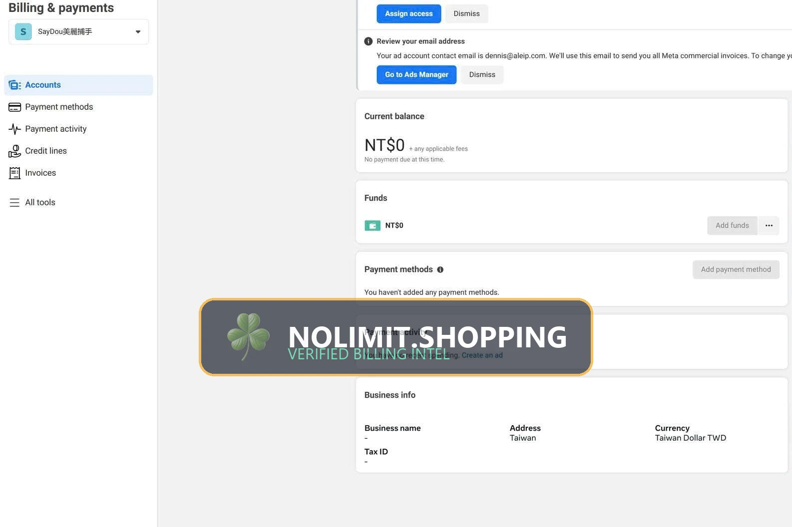Select Credit lines in sidebar
This screenshot has height=527, width=792.
[78, 151]
